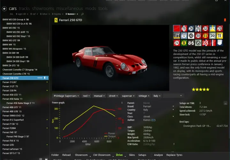Open the search filter magnifier icon
The image size is (230, 160).
click(82, 14)
